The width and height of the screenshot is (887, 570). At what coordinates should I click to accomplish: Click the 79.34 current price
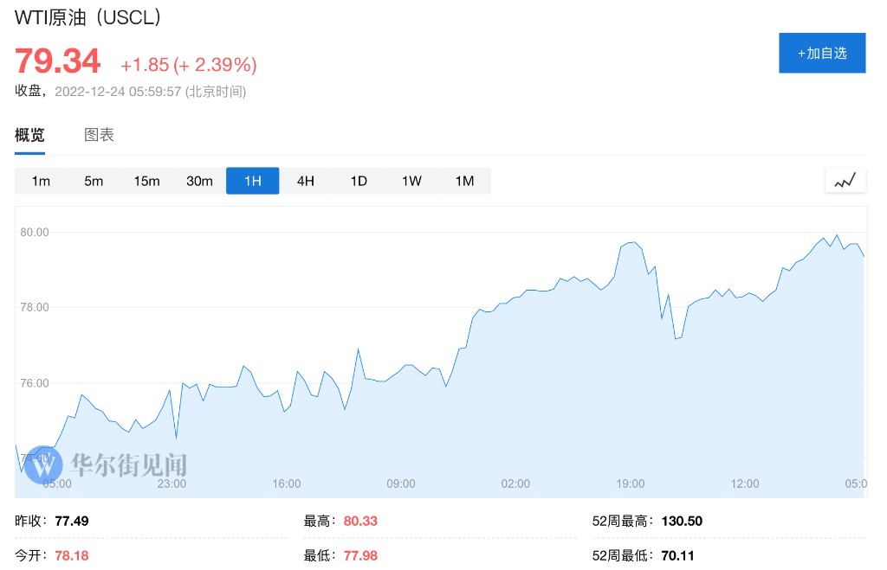[x=57, y=61]
